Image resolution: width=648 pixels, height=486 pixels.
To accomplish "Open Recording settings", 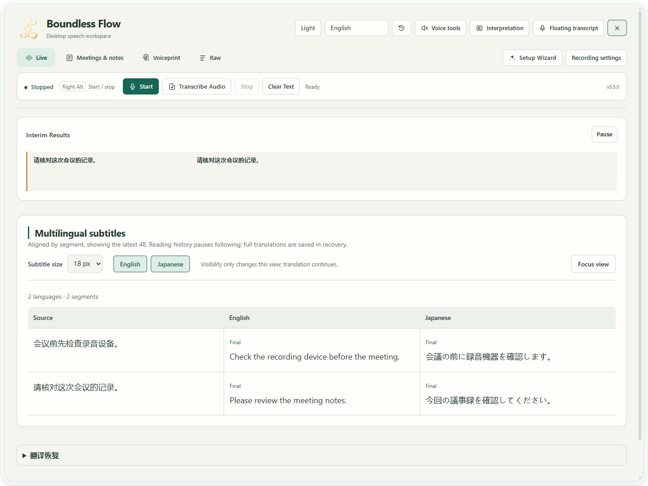I will coord(596,58).
